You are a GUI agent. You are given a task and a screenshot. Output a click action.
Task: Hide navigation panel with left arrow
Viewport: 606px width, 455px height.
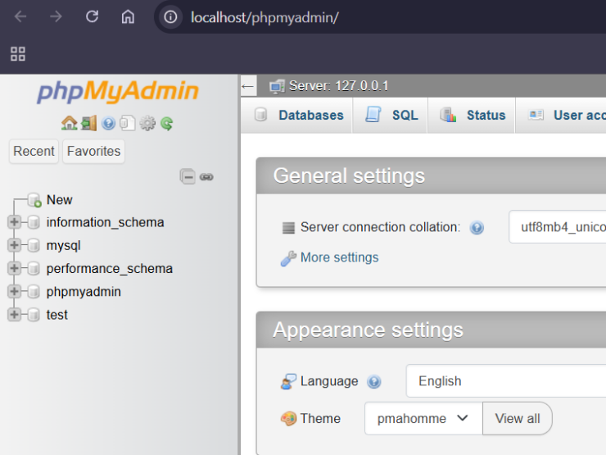(x=248, y=86)
